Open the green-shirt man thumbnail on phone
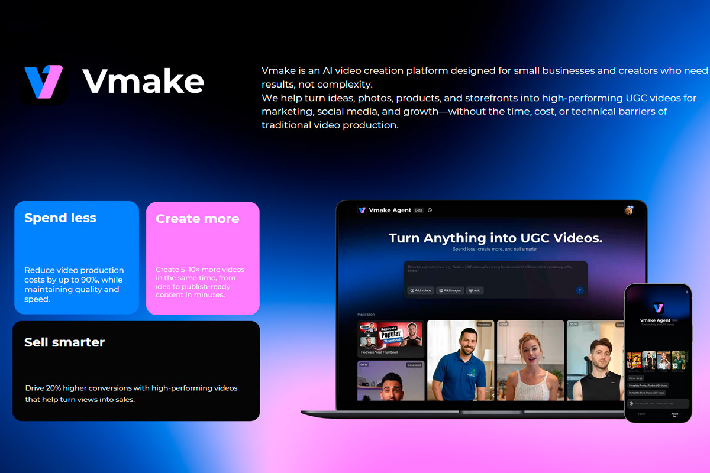 pyautogui.click(x=678, y=360)
